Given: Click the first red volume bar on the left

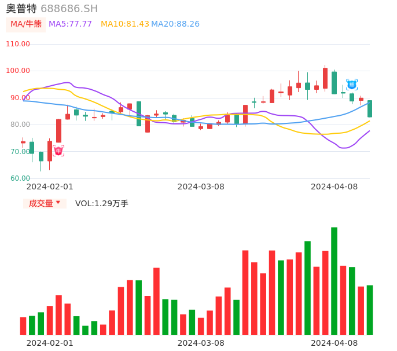Looking at the screenshot, I should tap(23, 326).
